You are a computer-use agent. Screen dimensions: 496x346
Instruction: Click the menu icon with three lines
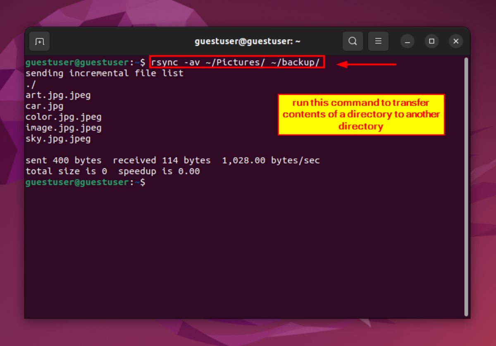click(x=378, y=41)
